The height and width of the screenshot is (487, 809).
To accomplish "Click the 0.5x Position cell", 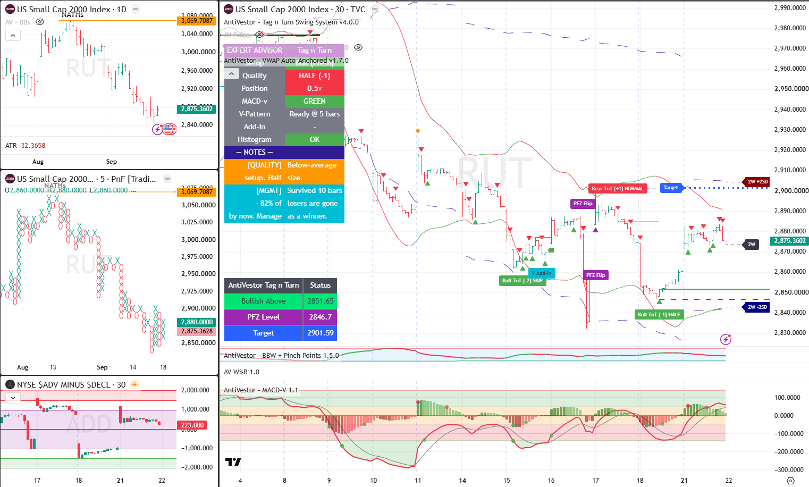I will click(315, 88).
